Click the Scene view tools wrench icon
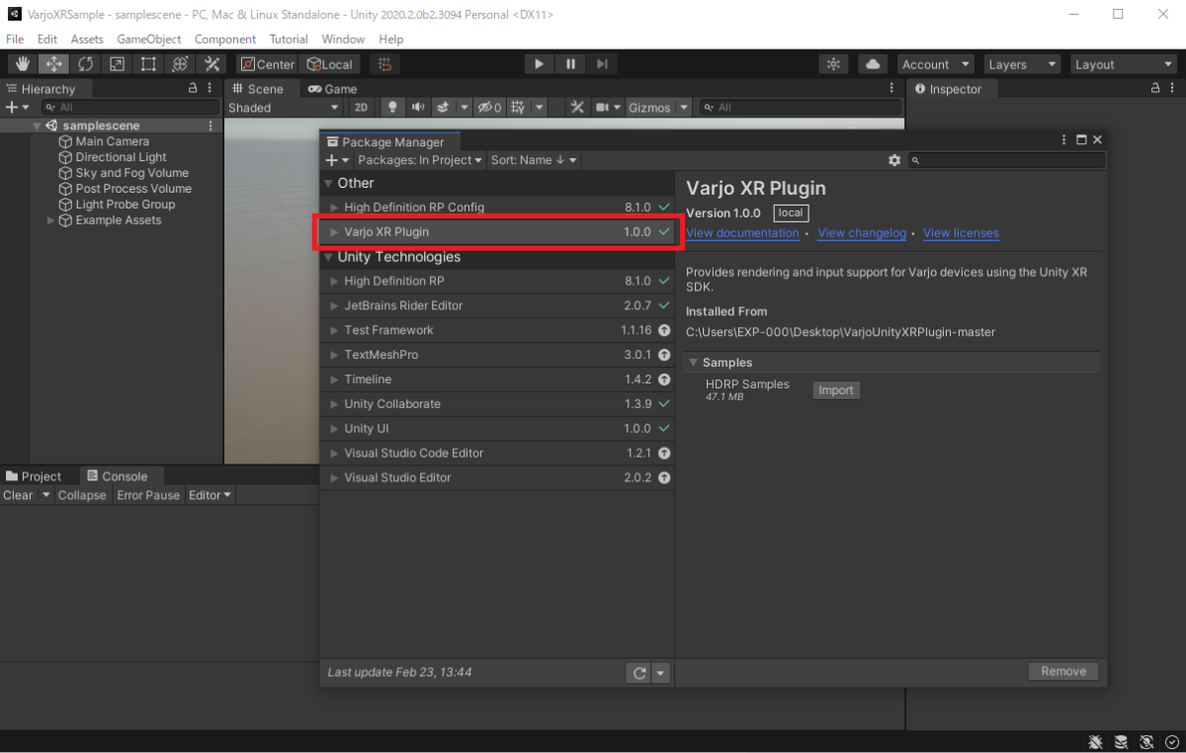Viewport: 1186px width, 753px height. pyautogui.click(x=578, y=107)
